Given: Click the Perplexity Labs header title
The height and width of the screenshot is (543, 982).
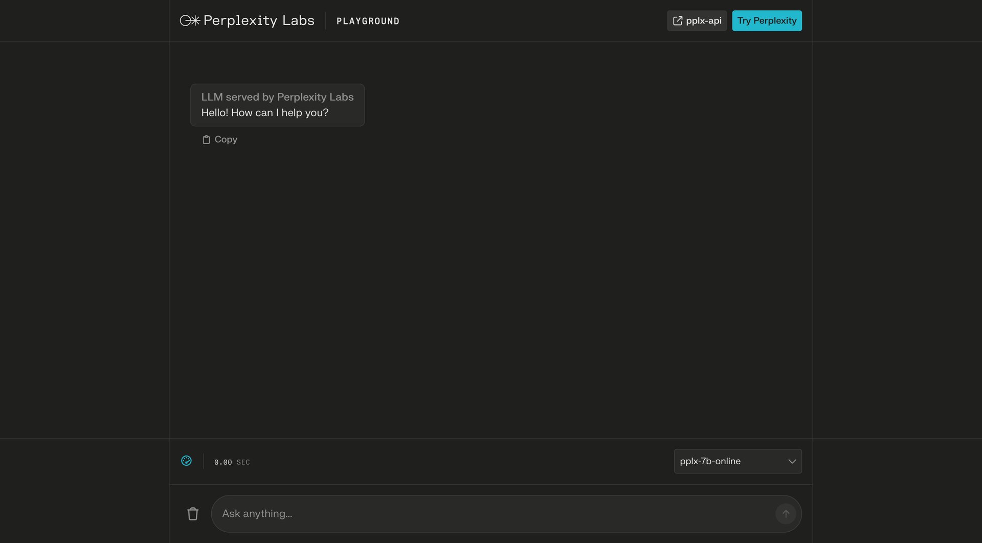Looking at the screenshot, I should tap(258, 20).
